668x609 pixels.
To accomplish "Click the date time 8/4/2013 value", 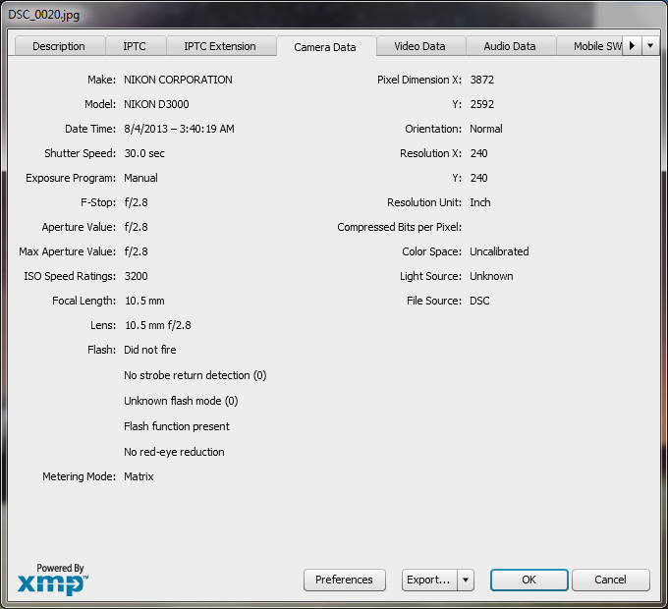I will 179,129.
